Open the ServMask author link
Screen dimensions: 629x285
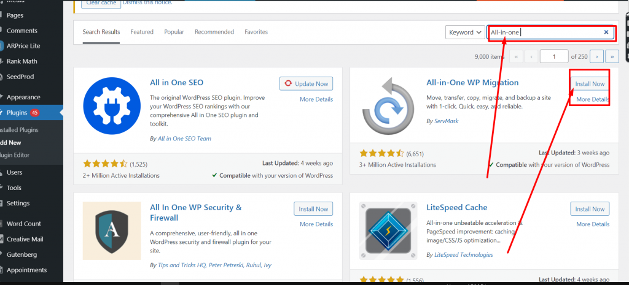(446, 121)
